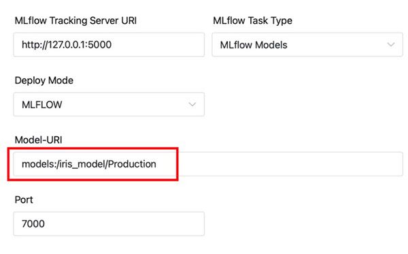This screenshot has width=408, height=254.
Task: Click the MLflow Task Type label
Action: click(252, 20)
